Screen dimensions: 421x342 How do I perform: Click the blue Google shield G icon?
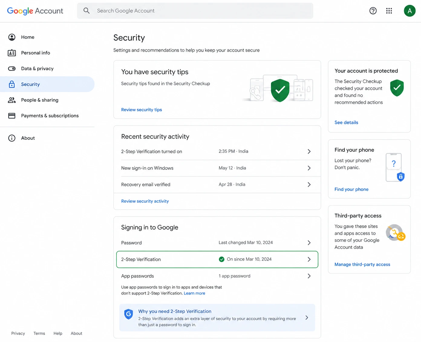129,314
